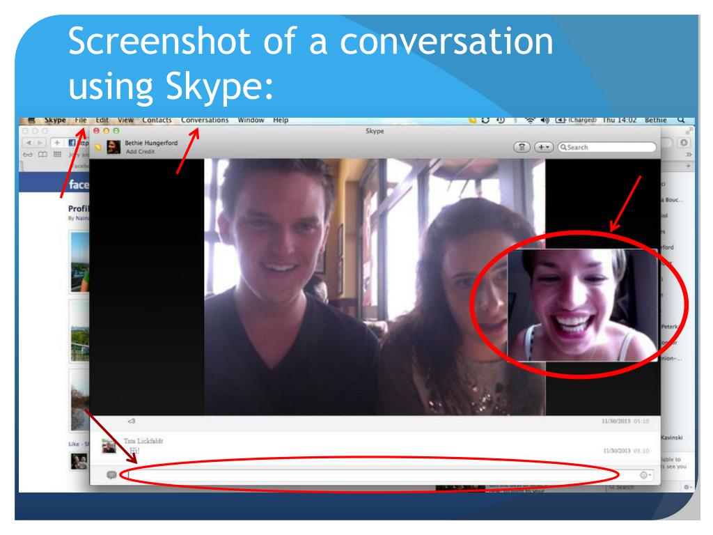The image size is (713, 535).
Task: Click the dial pad button in Skype toolbar
Action: (x=522, y=147)
